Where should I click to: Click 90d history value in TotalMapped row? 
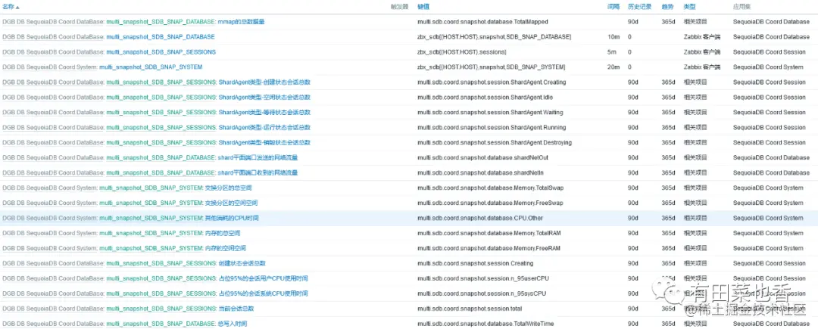tap(632, 22)
